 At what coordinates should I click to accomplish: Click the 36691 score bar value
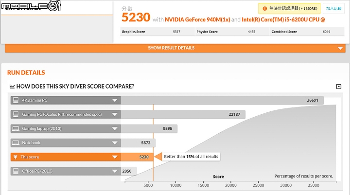[x=312, y=100]
